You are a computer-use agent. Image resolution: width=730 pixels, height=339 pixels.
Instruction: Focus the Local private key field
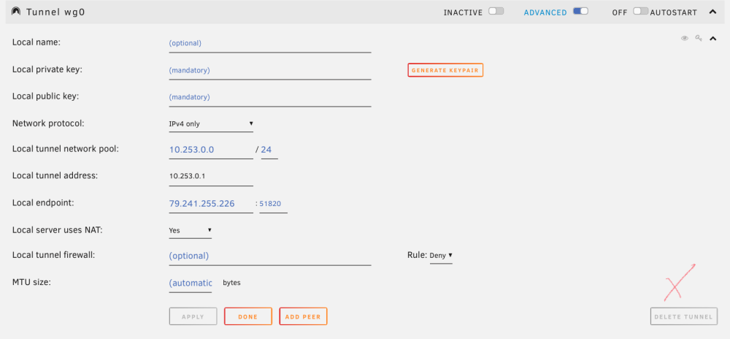pos(270,70)
